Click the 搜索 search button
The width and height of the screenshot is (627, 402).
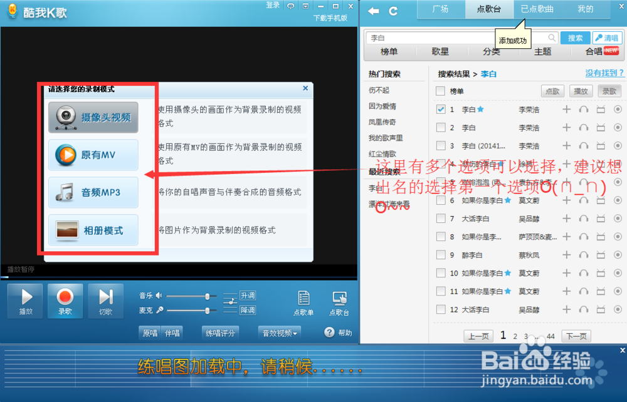[576, 38]
